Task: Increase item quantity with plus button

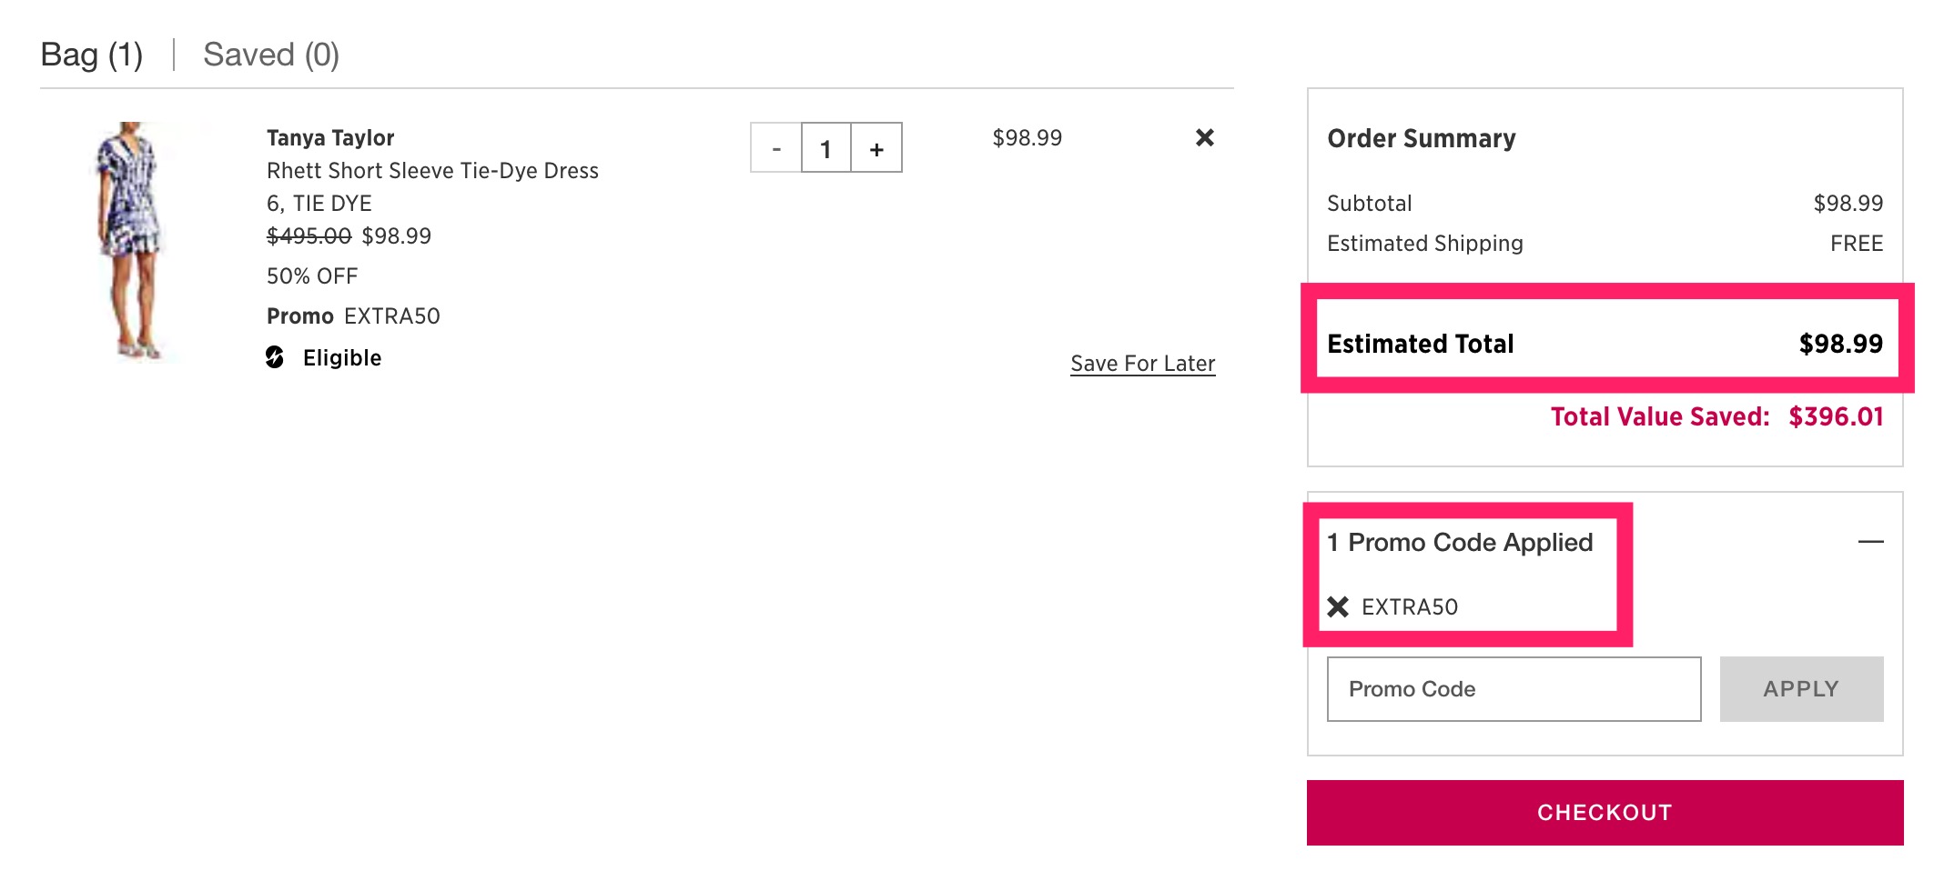Action: pyautogui.click(x=876, y=147)
